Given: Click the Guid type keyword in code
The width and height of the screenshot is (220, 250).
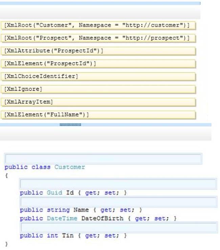Looking at the screenshot, I should (54, 193).
